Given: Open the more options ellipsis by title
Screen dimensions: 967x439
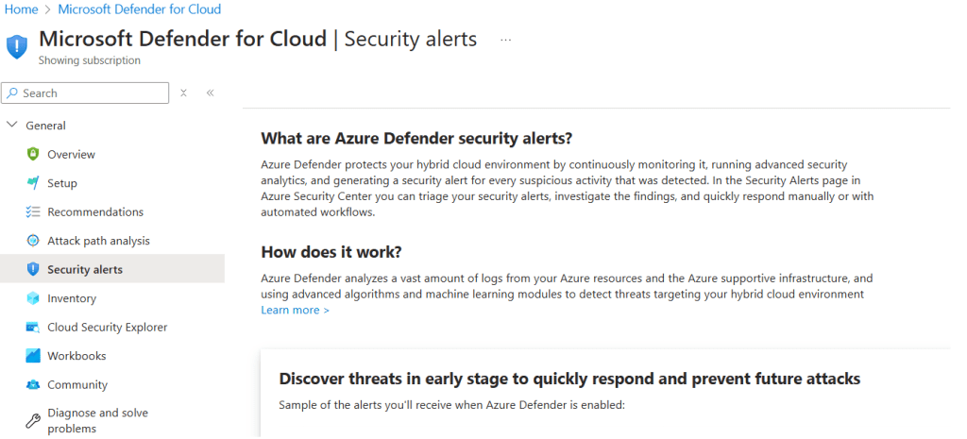Looking at the screenshot, I should pyautogui.click(x=506, y=40).
